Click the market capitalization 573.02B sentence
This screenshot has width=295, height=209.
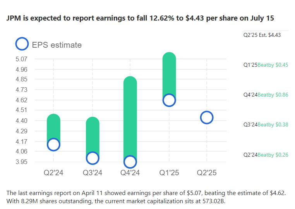pyautogui.click(x=116, y=201)
